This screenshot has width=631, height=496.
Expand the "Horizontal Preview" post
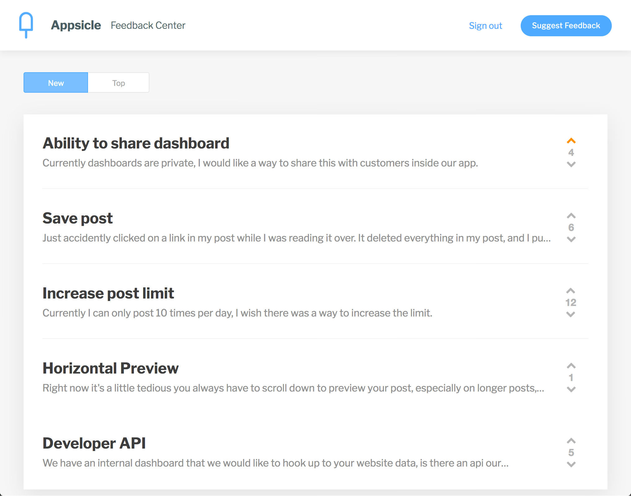110,368
